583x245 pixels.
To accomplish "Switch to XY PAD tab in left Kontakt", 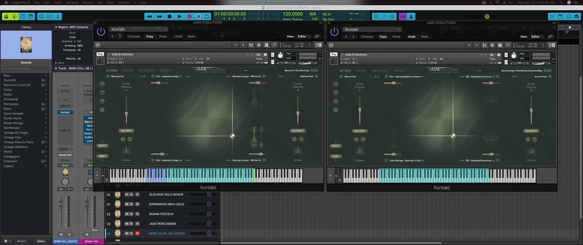I will (x=112, y=71).
